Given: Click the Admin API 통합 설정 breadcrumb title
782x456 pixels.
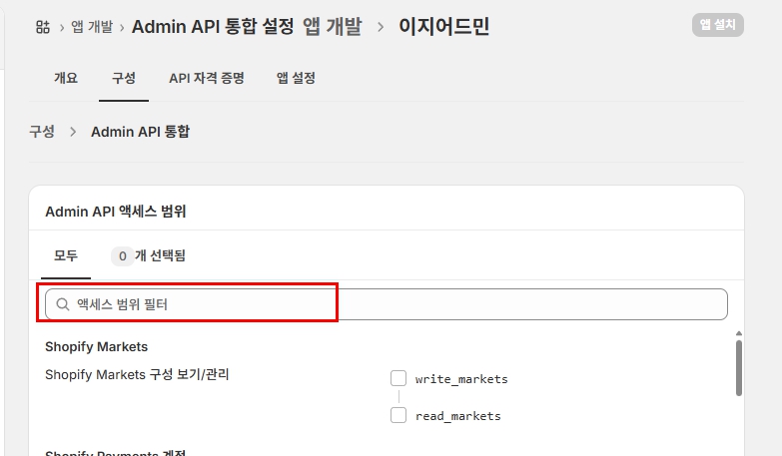Looking at the screenshot, I should pos(212,27).
